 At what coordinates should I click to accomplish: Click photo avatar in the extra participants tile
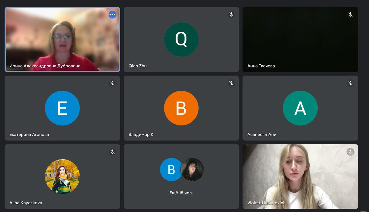point(192,170)
